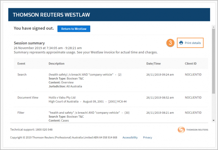Click the Content: Overview line
The width and height of the screenshot is (218, 150).
(x=61, y=82)
